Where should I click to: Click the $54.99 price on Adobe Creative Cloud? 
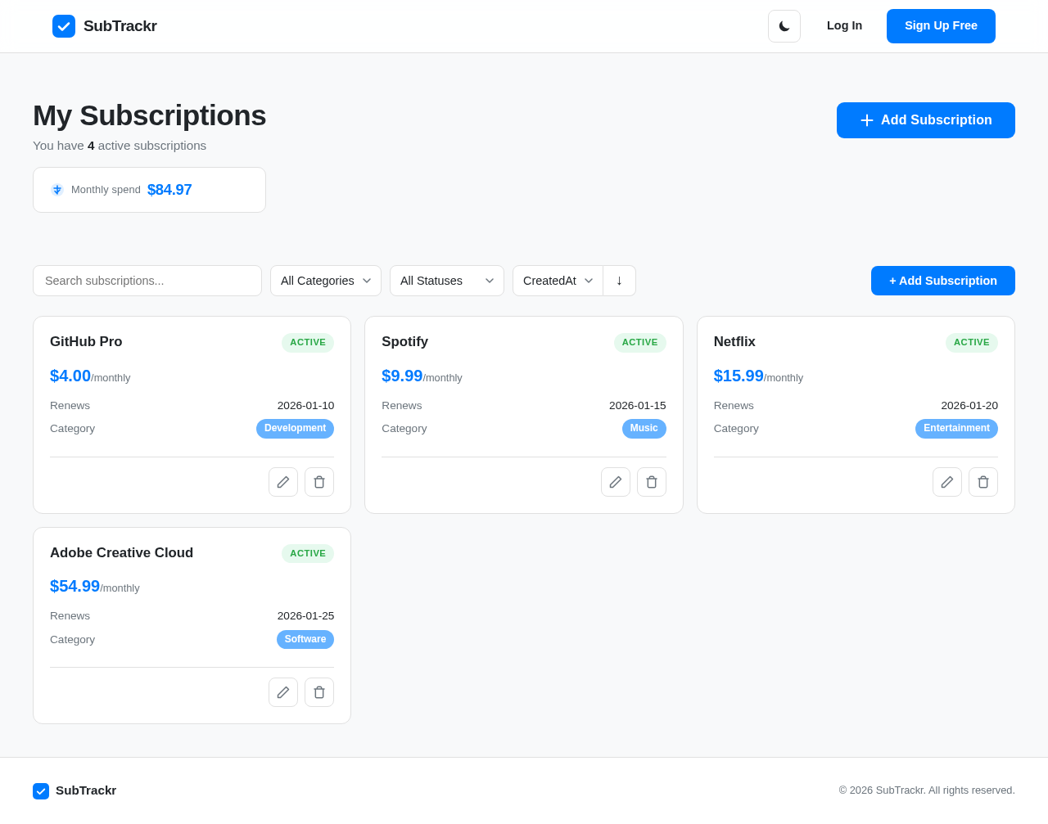click(75, 586)
